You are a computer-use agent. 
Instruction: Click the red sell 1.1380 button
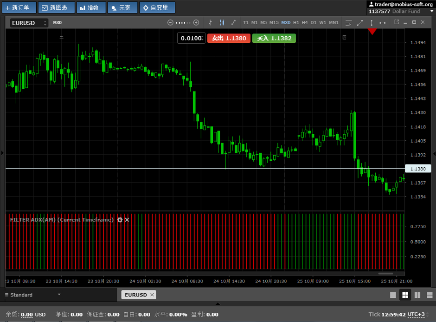[229, 38]
